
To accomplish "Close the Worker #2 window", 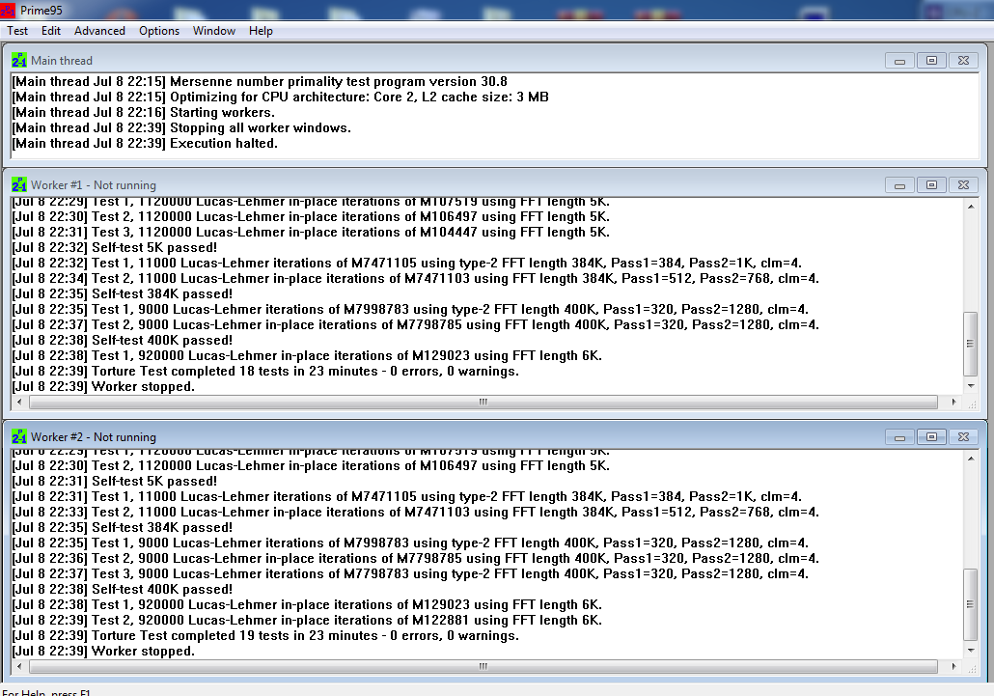I will (963, 437).
